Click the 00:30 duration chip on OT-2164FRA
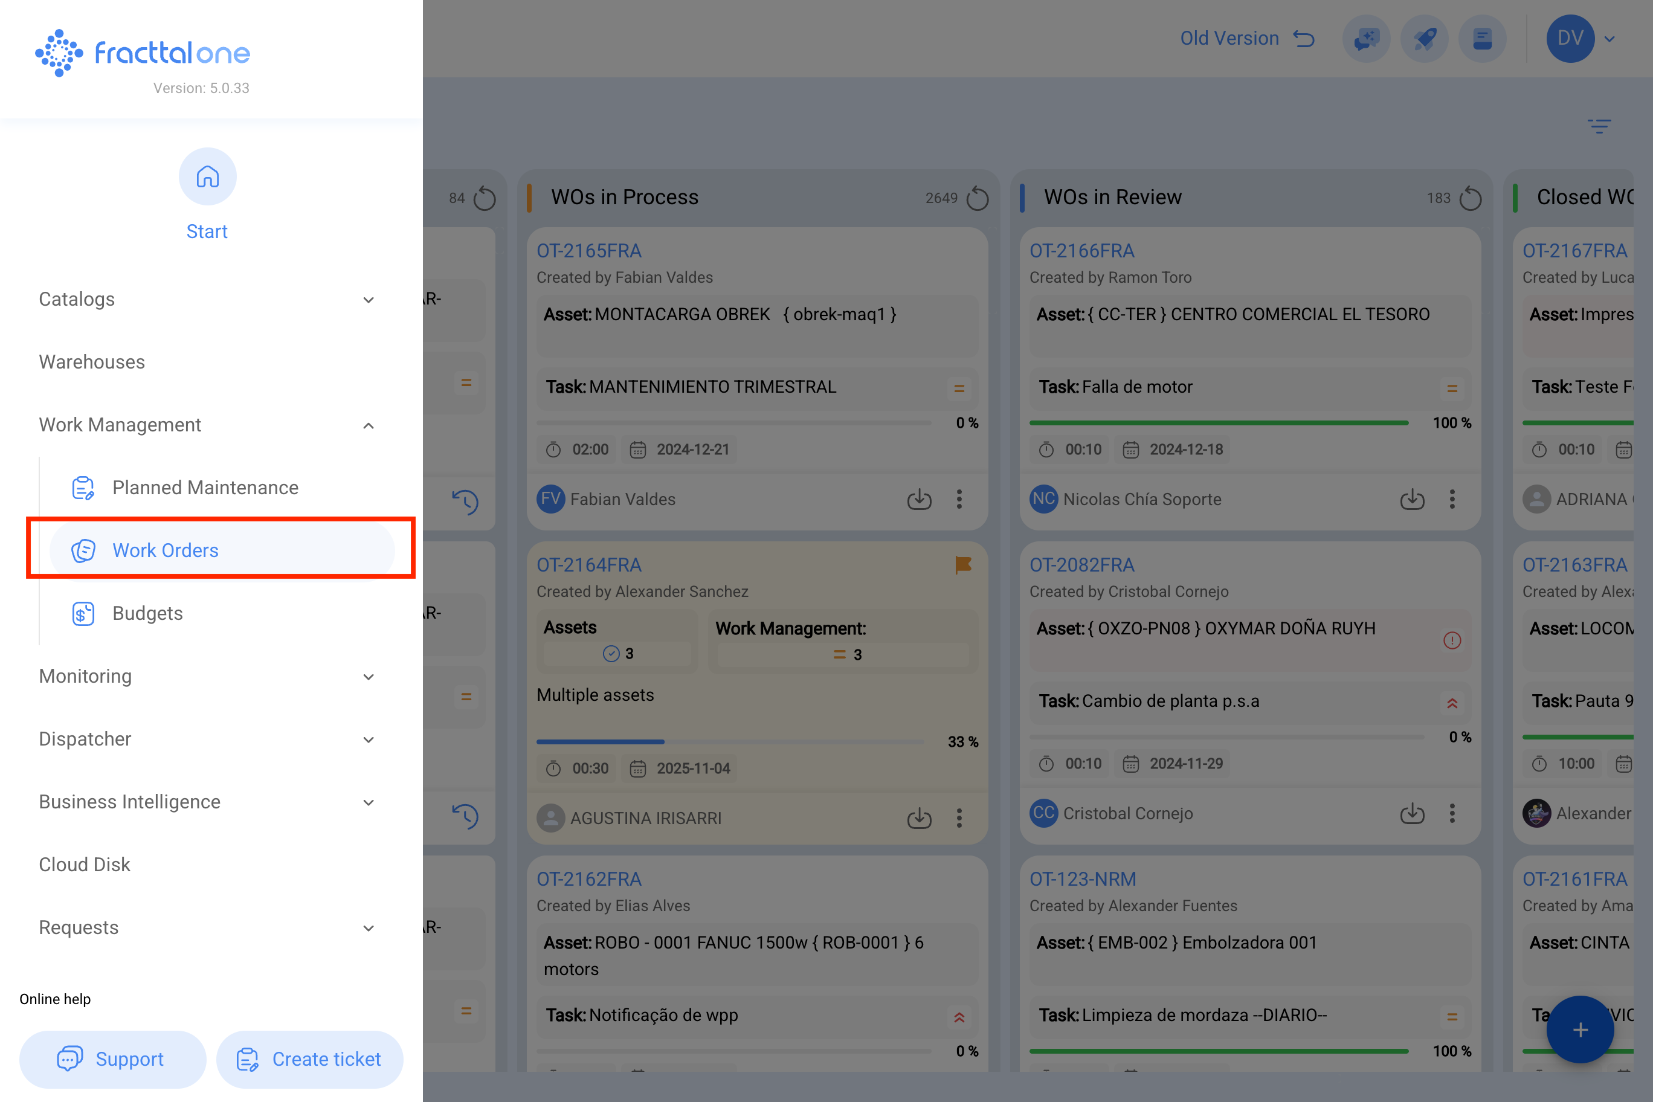 (x=577, y=768)
